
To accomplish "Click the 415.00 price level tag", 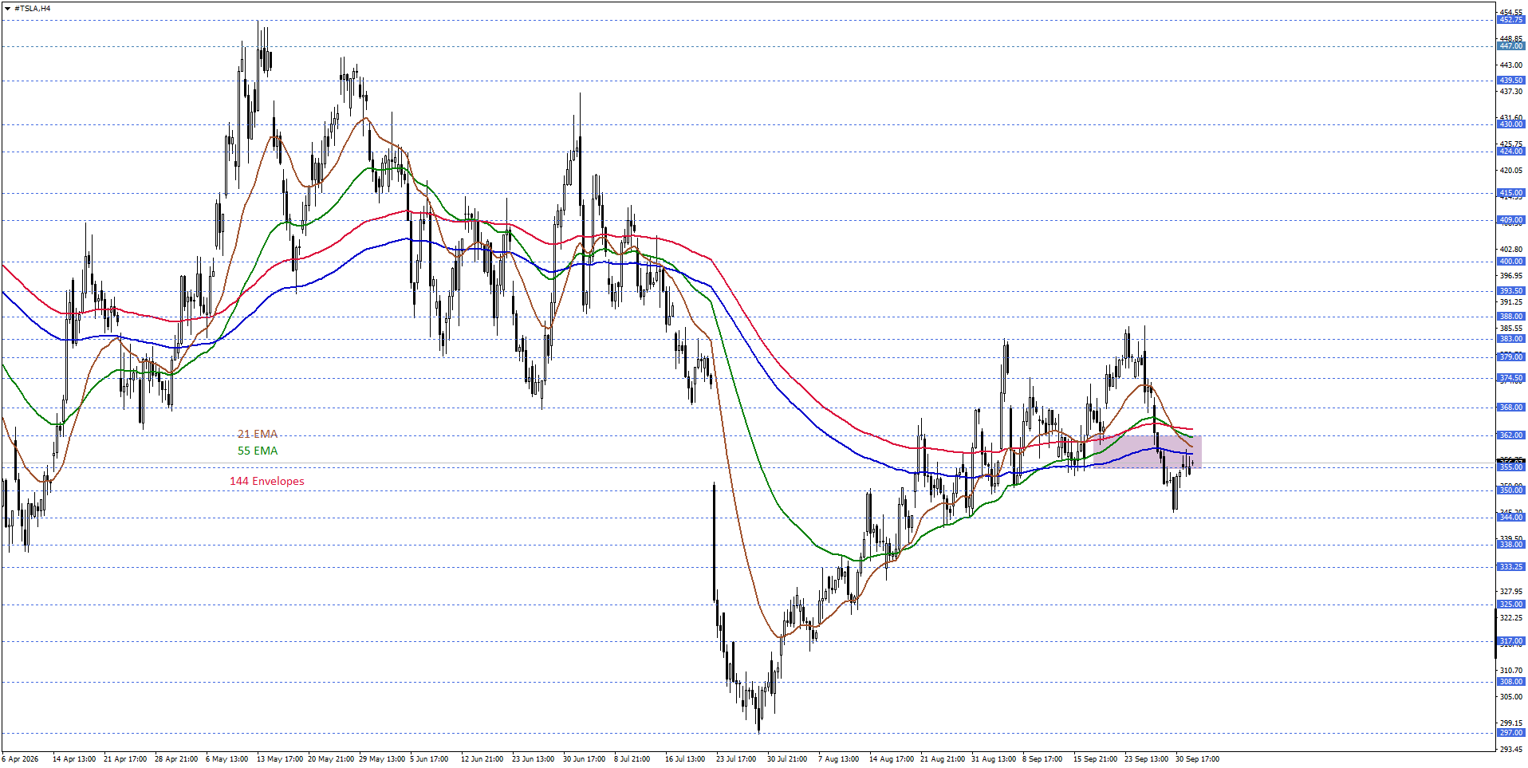I will click(x=1510, y=193).
